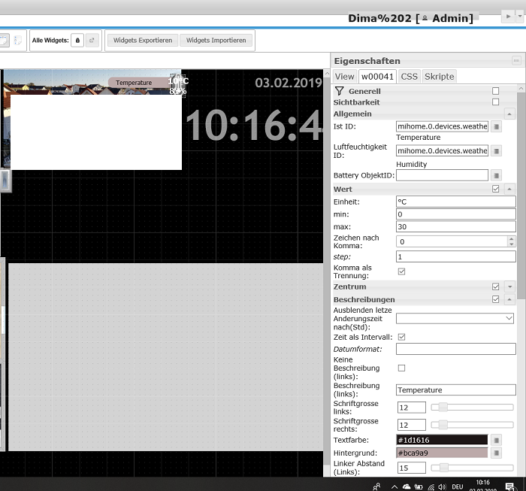Click the min value field
526x491 pixels.
click(456, 214)
